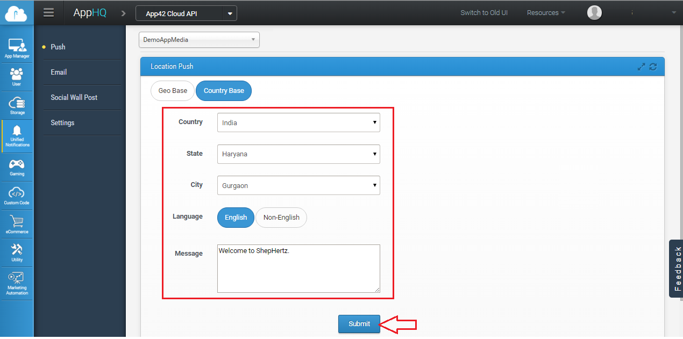Go to Social Wall Post menu item

pyautogui.click(x=74, y=97)
